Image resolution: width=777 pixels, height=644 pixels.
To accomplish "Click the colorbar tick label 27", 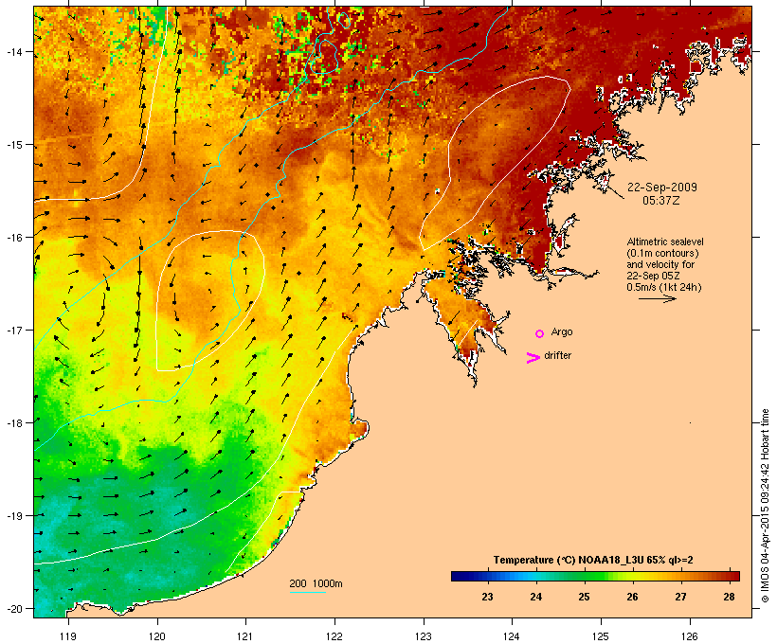I will (681, 597).
